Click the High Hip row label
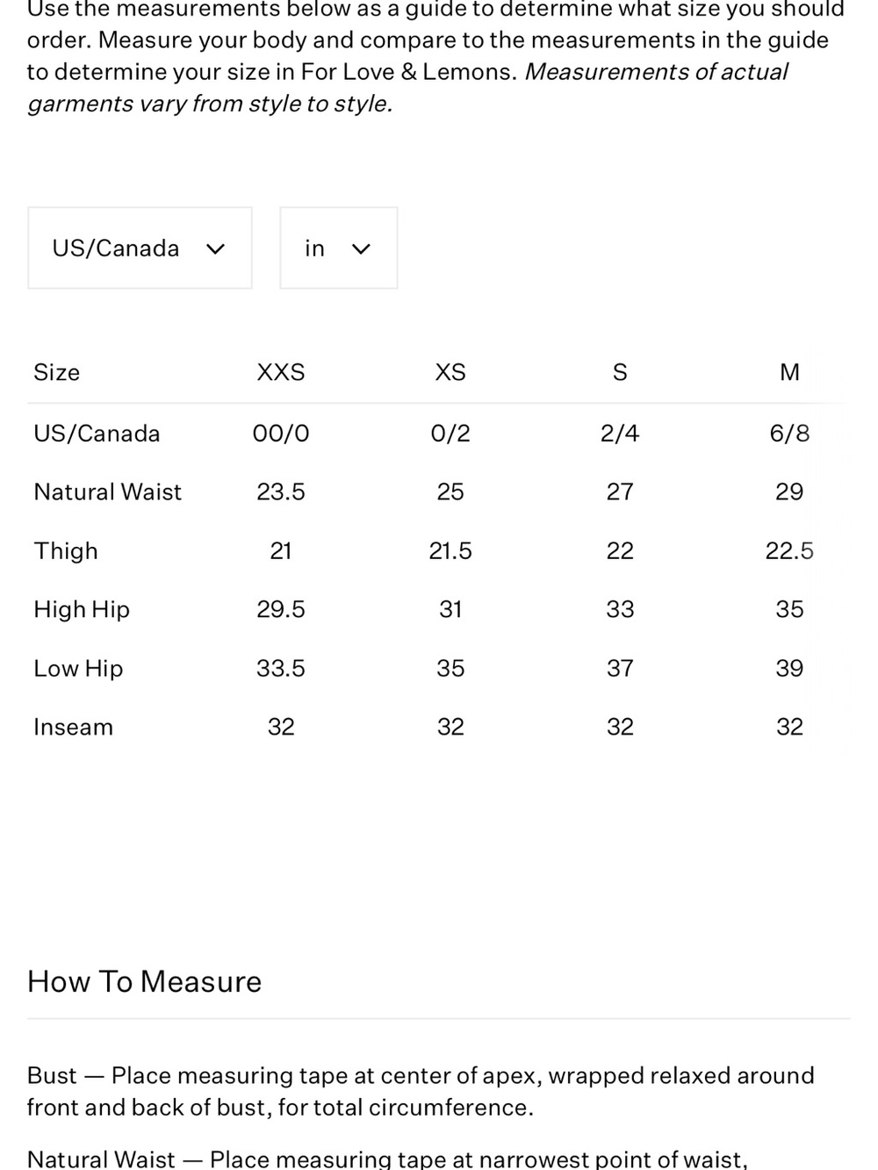 (x=82, y=609)
